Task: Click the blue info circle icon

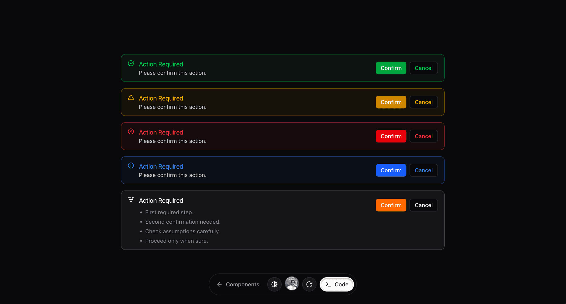Action: point(131,166)
